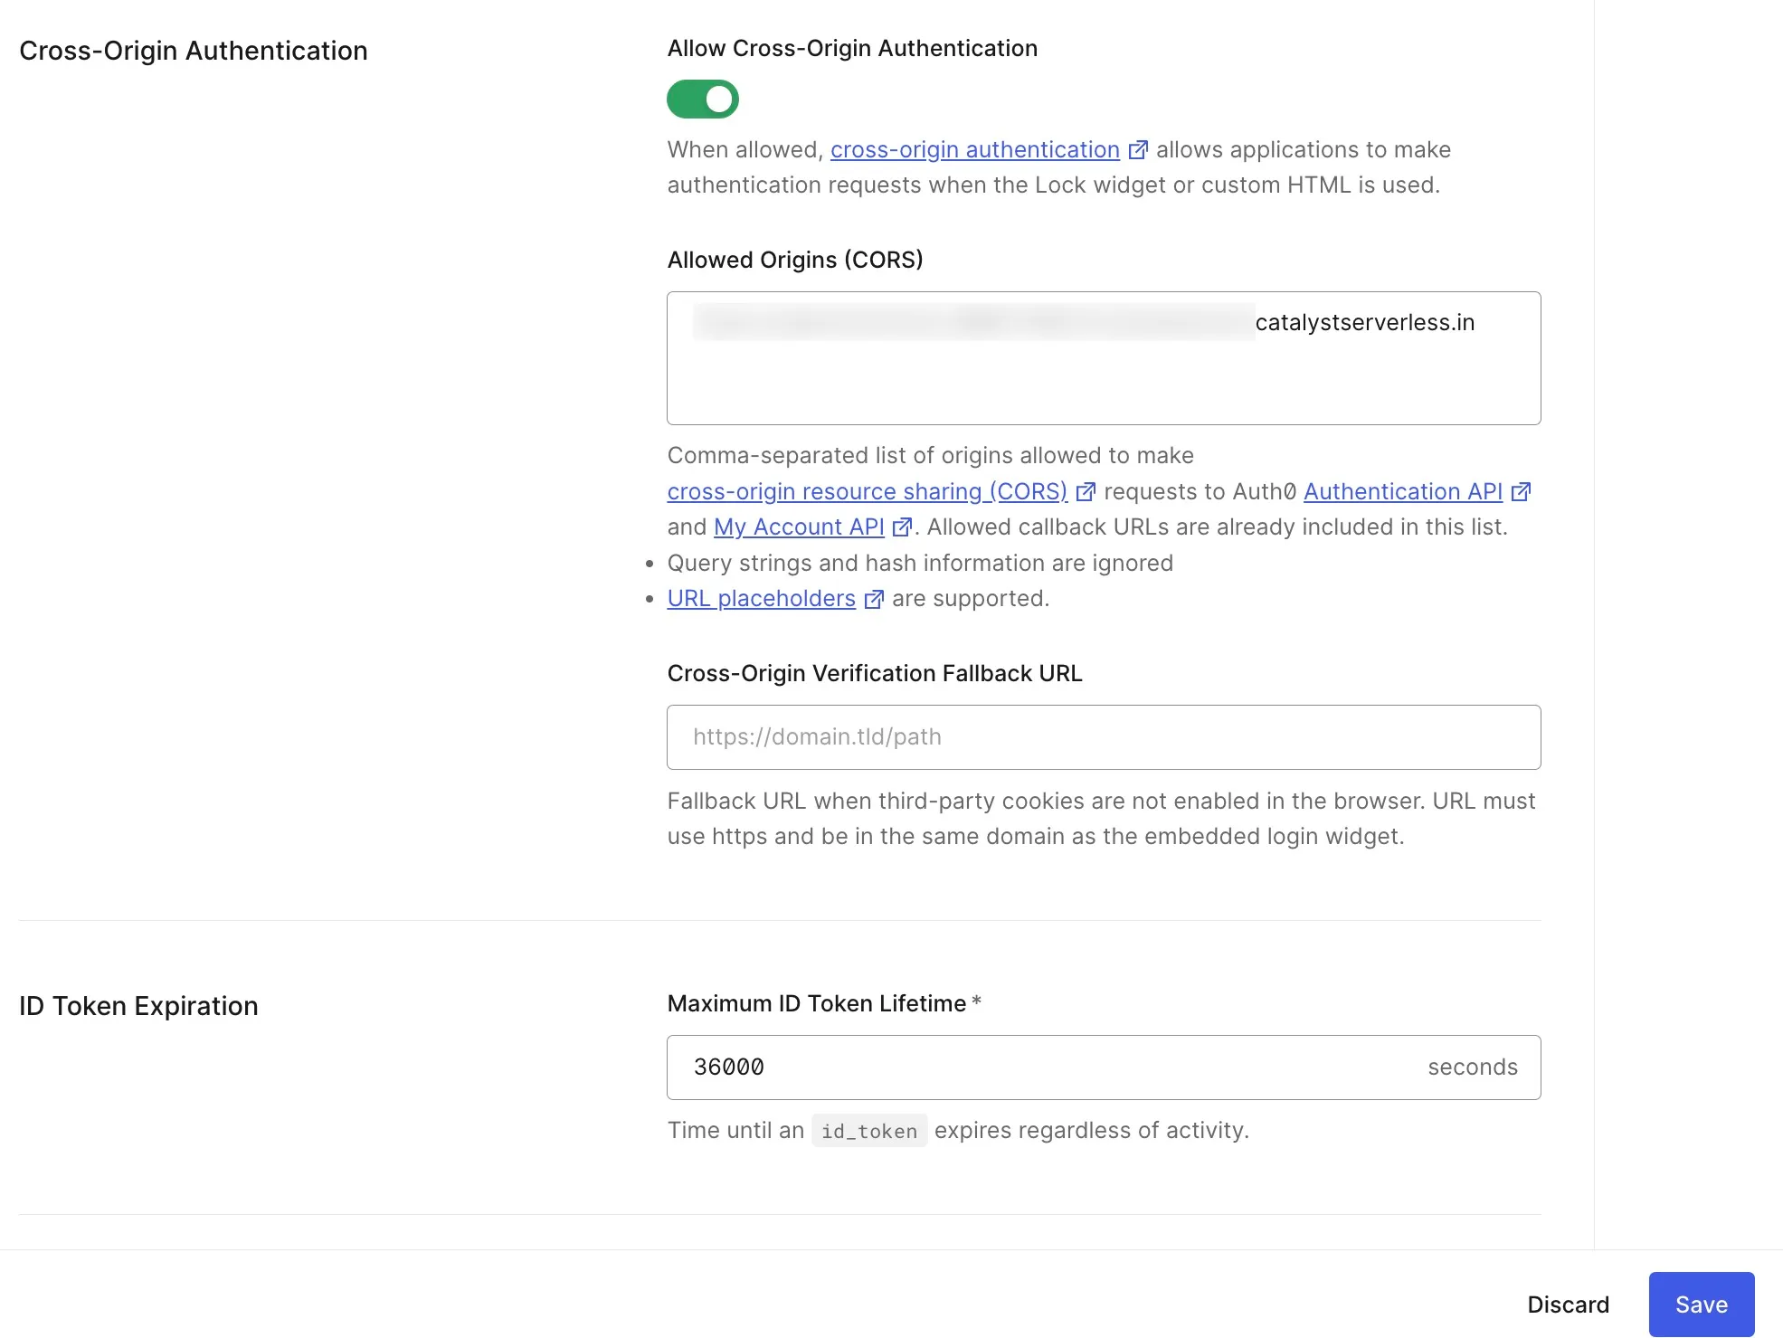1783x1338 pixels.
Task: Click external-link icon after URL placeholders
Action: pyautogui.click(x=874, y=600)
